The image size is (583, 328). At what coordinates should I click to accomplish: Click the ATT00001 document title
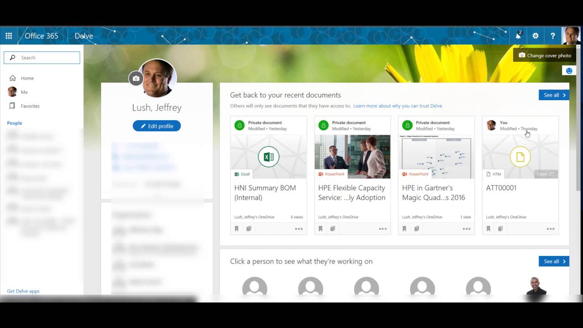[x=501, y=188]
